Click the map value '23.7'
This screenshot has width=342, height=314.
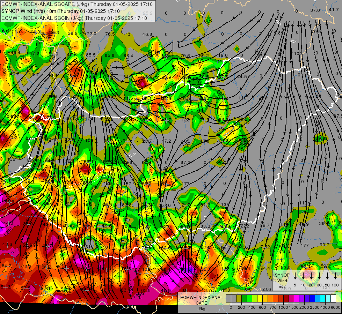(147, 141)
